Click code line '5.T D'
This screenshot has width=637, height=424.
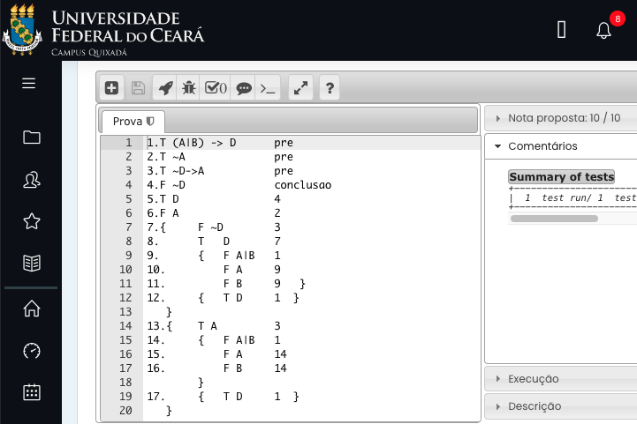[x=163, y=199]
